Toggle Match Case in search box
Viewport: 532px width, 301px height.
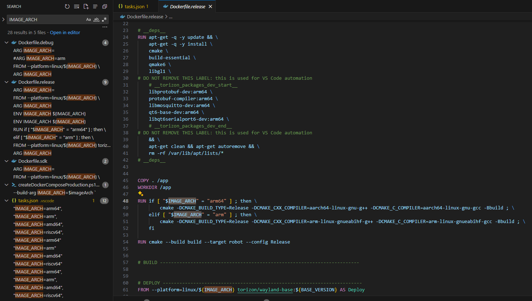(x=88, y=19)
